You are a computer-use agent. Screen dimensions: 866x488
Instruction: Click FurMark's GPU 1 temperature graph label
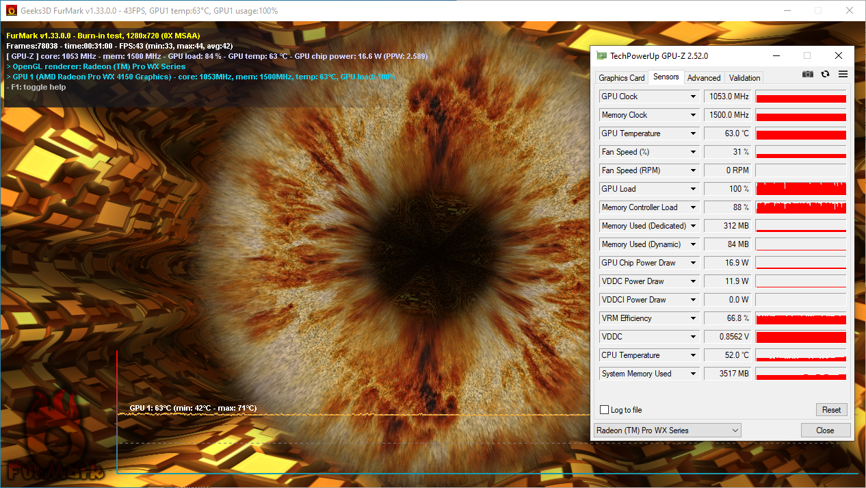point(193,408)
